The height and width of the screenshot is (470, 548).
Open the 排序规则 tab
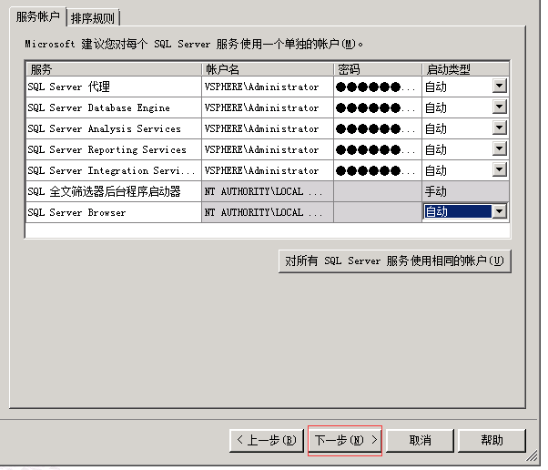tap(93, 18)
